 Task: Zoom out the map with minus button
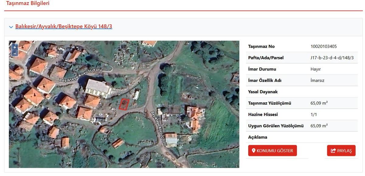15,53
